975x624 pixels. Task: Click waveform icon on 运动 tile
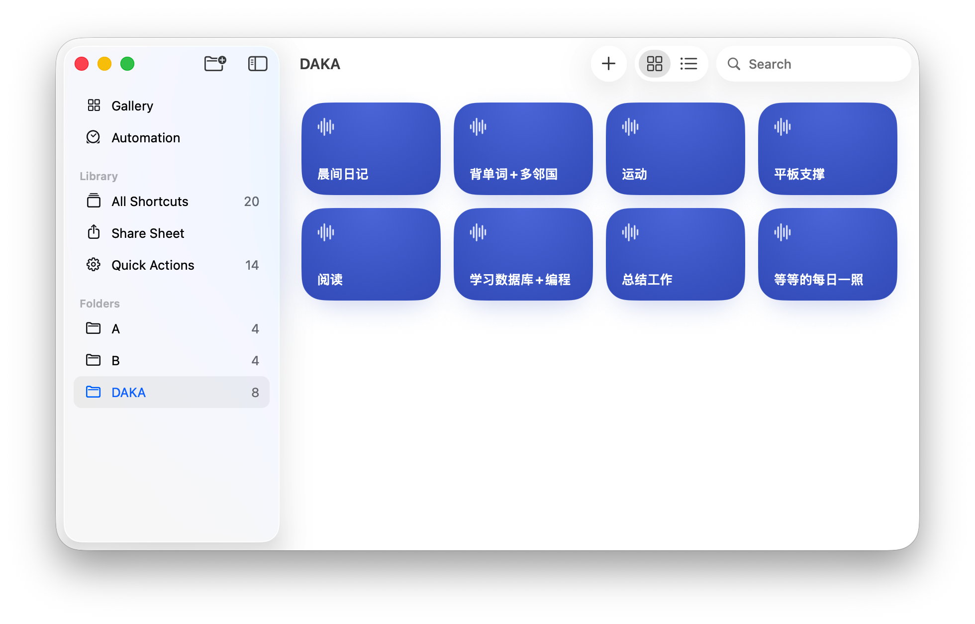point(630,127)
